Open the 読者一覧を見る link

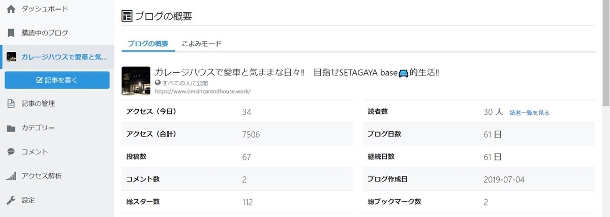[x=529, y=113]
